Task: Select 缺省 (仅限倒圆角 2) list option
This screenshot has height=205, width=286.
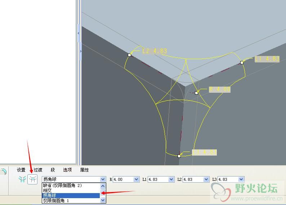Action: pyautogui.click(x=71, y=186)
